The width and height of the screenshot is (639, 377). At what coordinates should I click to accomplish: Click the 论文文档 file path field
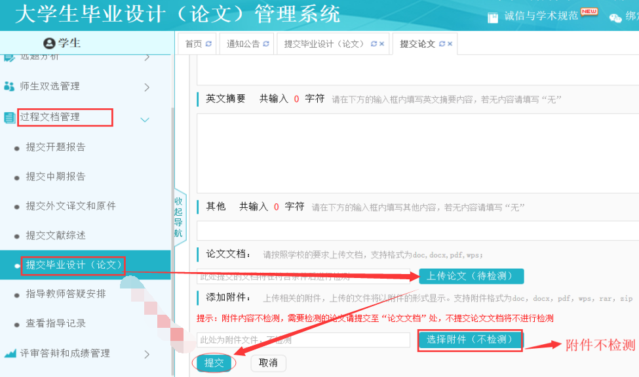303,276
